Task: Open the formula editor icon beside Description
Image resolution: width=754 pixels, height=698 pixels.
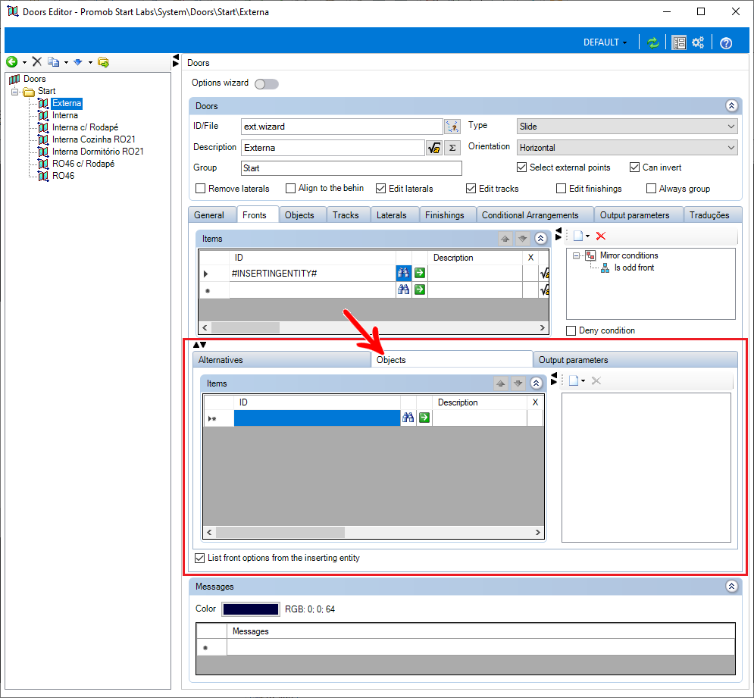Action: tap(433, 148)
